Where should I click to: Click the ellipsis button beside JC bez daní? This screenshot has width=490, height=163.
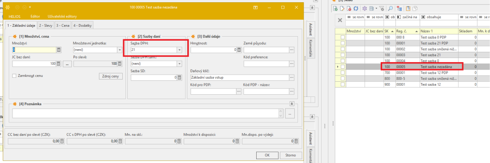pyautogui.click(x=67, y=63)
